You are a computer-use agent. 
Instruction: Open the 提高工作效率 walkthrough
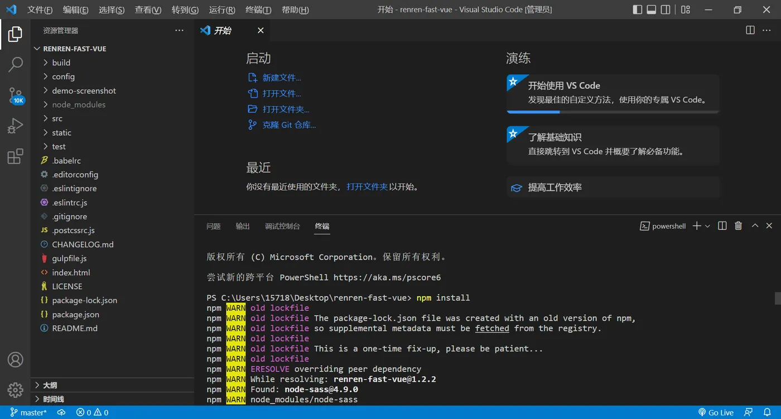(613, 187)
